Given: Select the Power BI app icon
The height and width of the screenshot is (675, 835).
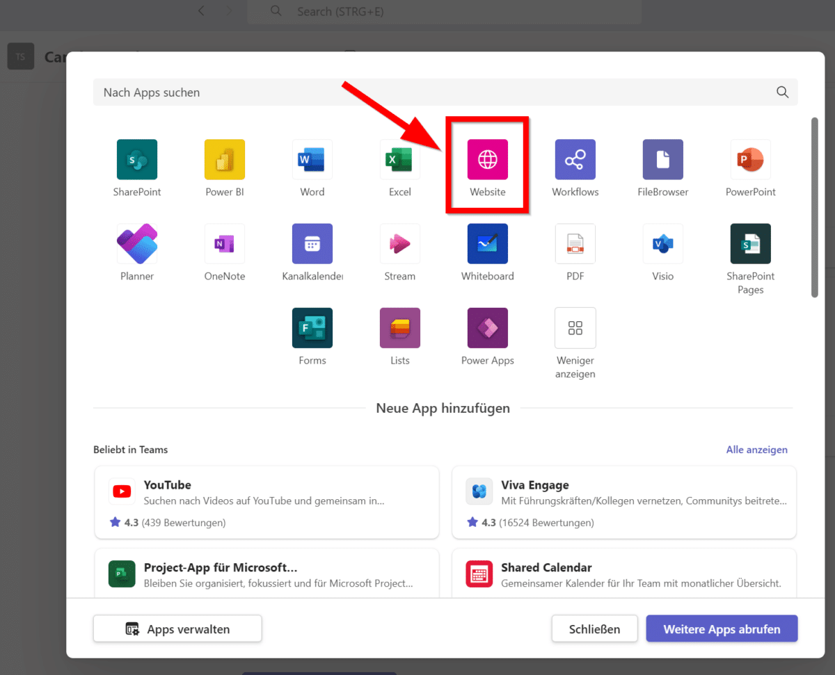Looking at the screenshot, I should click(x=225, y=160).
